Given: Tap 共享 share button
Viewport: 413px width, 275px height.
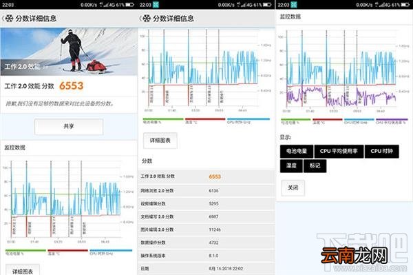Looking at the screenshot, I should 69,127.
